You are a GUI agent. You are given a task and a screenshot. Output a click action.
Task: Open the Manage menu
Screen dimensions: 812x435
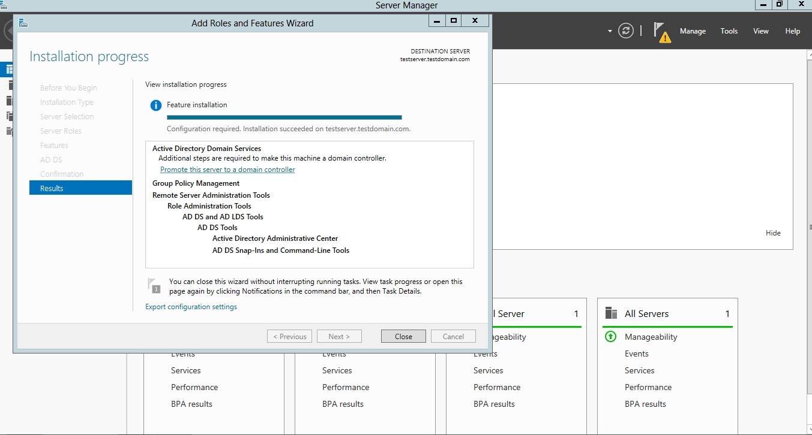(x=693, y=31)
